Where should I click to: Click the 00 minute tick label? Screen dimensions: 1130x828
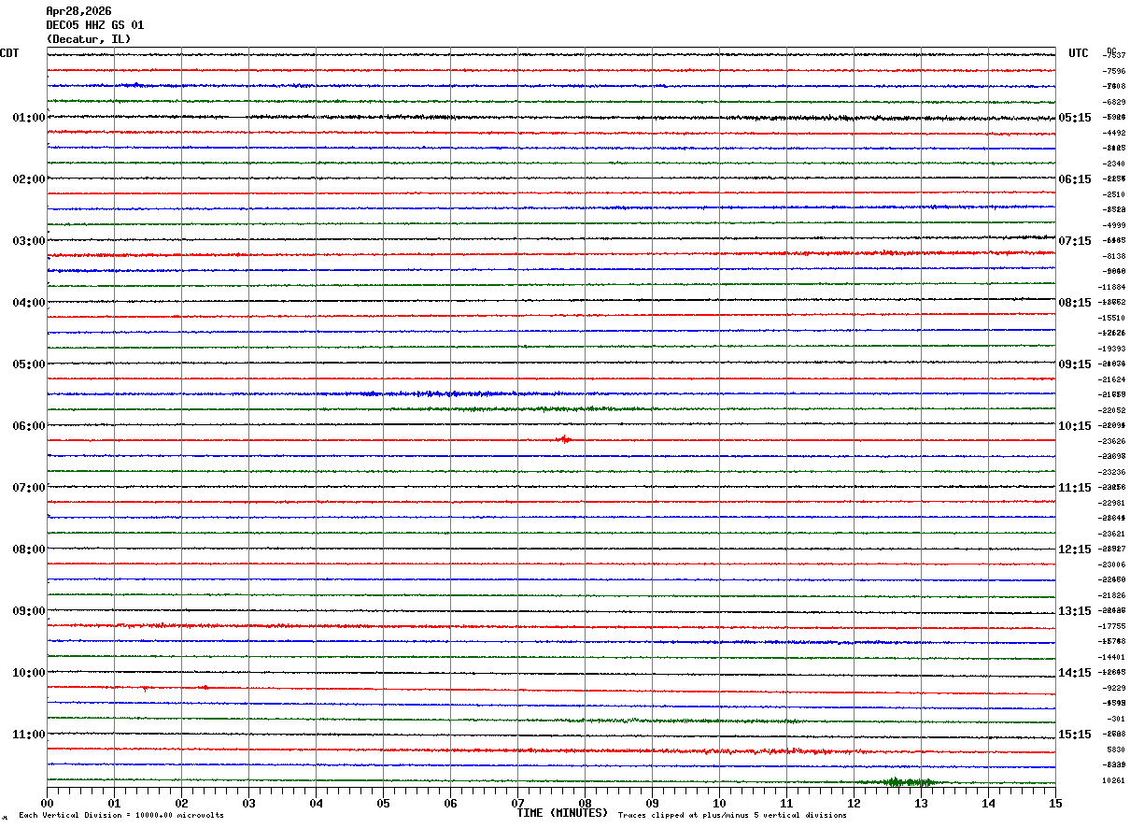[47, 803]
